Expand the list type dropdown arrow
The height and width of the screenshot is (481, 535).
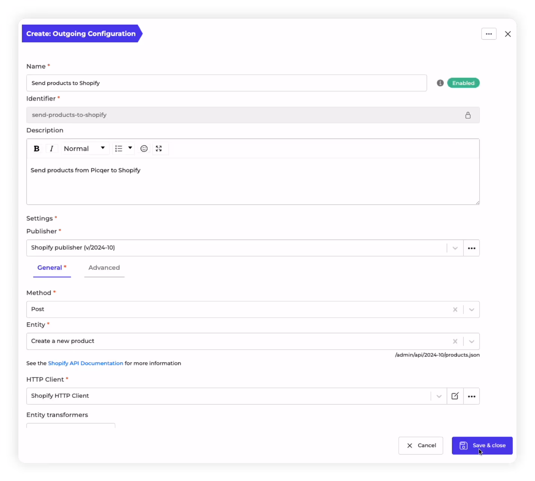pos(130,148)
